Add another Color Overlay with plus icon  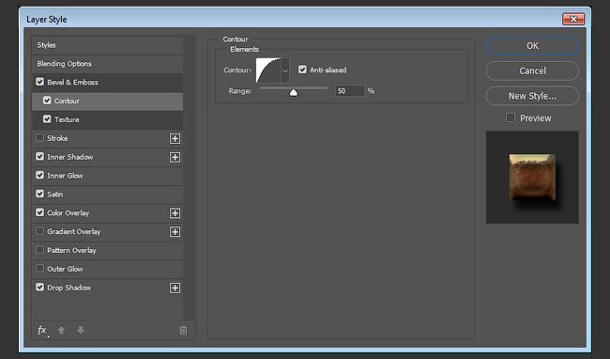(x=175, y=213)
